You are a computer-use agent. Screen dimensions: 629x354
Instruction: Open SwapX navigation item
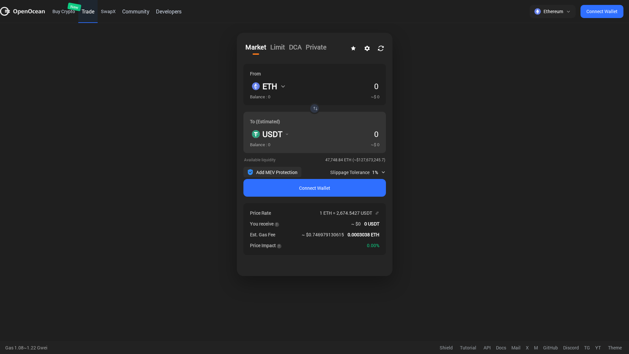pyautogui.click(x=108, y=11)
